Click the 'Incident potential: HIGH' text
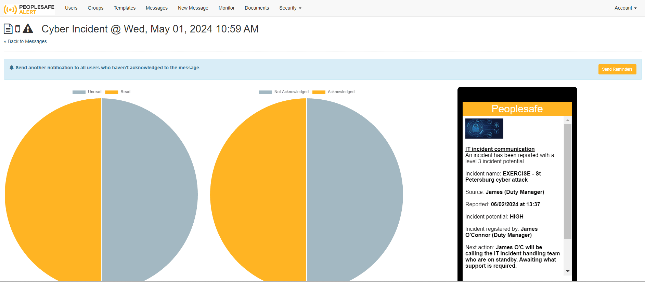 494,216
